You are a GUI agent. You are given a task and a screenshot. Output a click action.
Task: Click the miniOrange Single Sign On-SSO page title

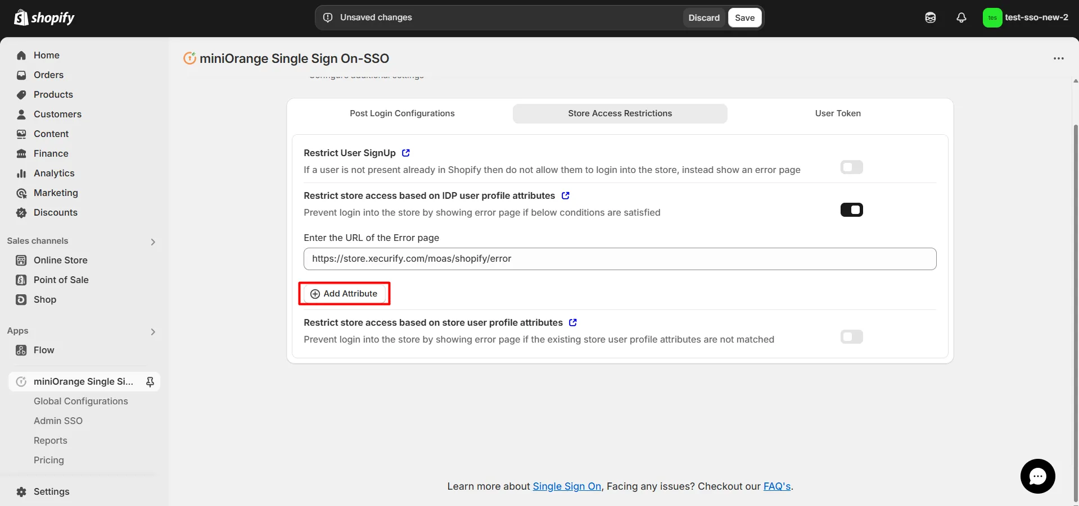click(x=294, y=58)
